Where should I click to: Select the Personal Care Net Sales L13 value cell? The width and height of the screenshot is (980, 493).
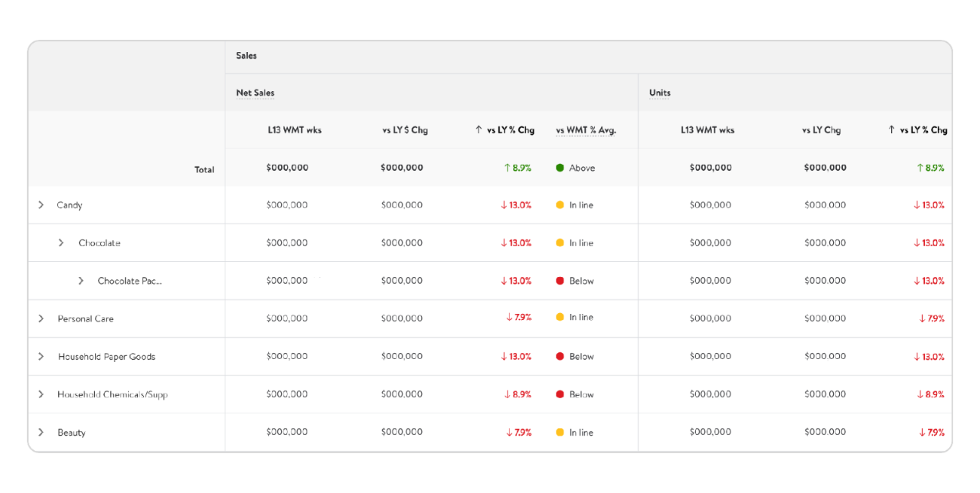click(x=287, y=318)
